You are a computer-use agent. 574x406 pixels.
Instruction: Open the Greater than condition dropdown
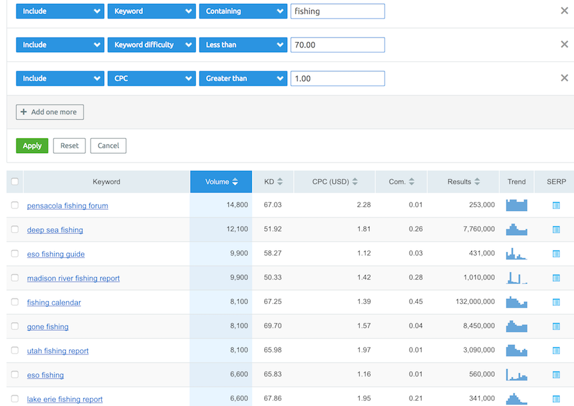pyautogui.click(x=243, y=78)
